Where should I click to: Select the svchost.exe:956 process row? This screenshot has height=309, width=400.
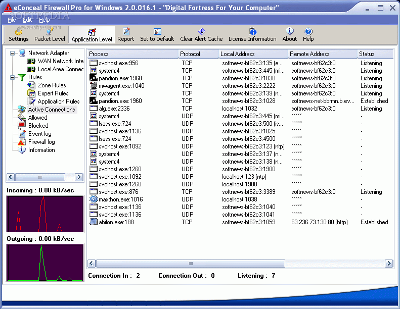click(240, 63)
